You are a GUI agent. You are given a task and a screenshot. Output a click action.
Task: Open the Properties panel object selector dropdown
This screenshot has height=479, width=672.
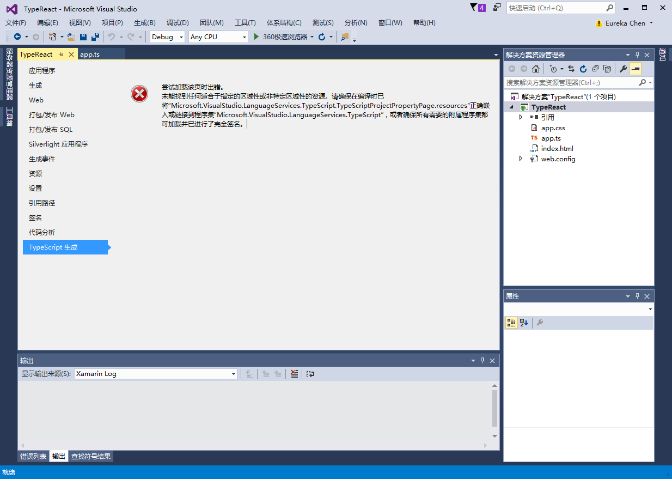(650, 309)
